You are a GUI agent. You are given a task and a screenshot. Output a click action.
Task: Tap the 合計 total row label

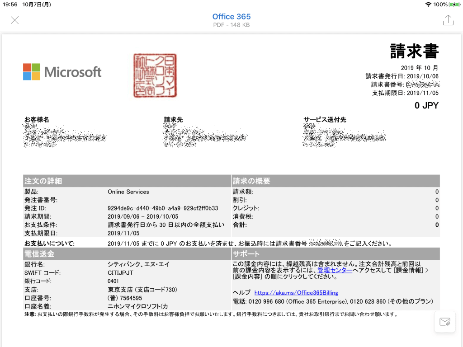tap(240, 225)
